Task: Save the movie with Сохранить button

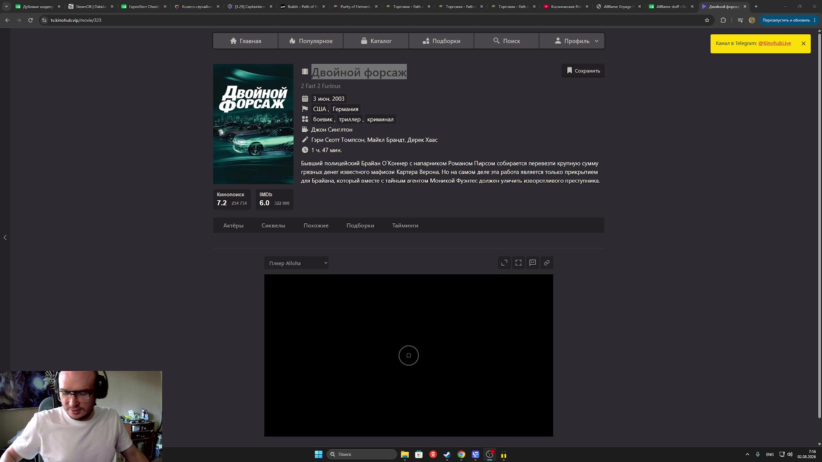Action: 583,71
